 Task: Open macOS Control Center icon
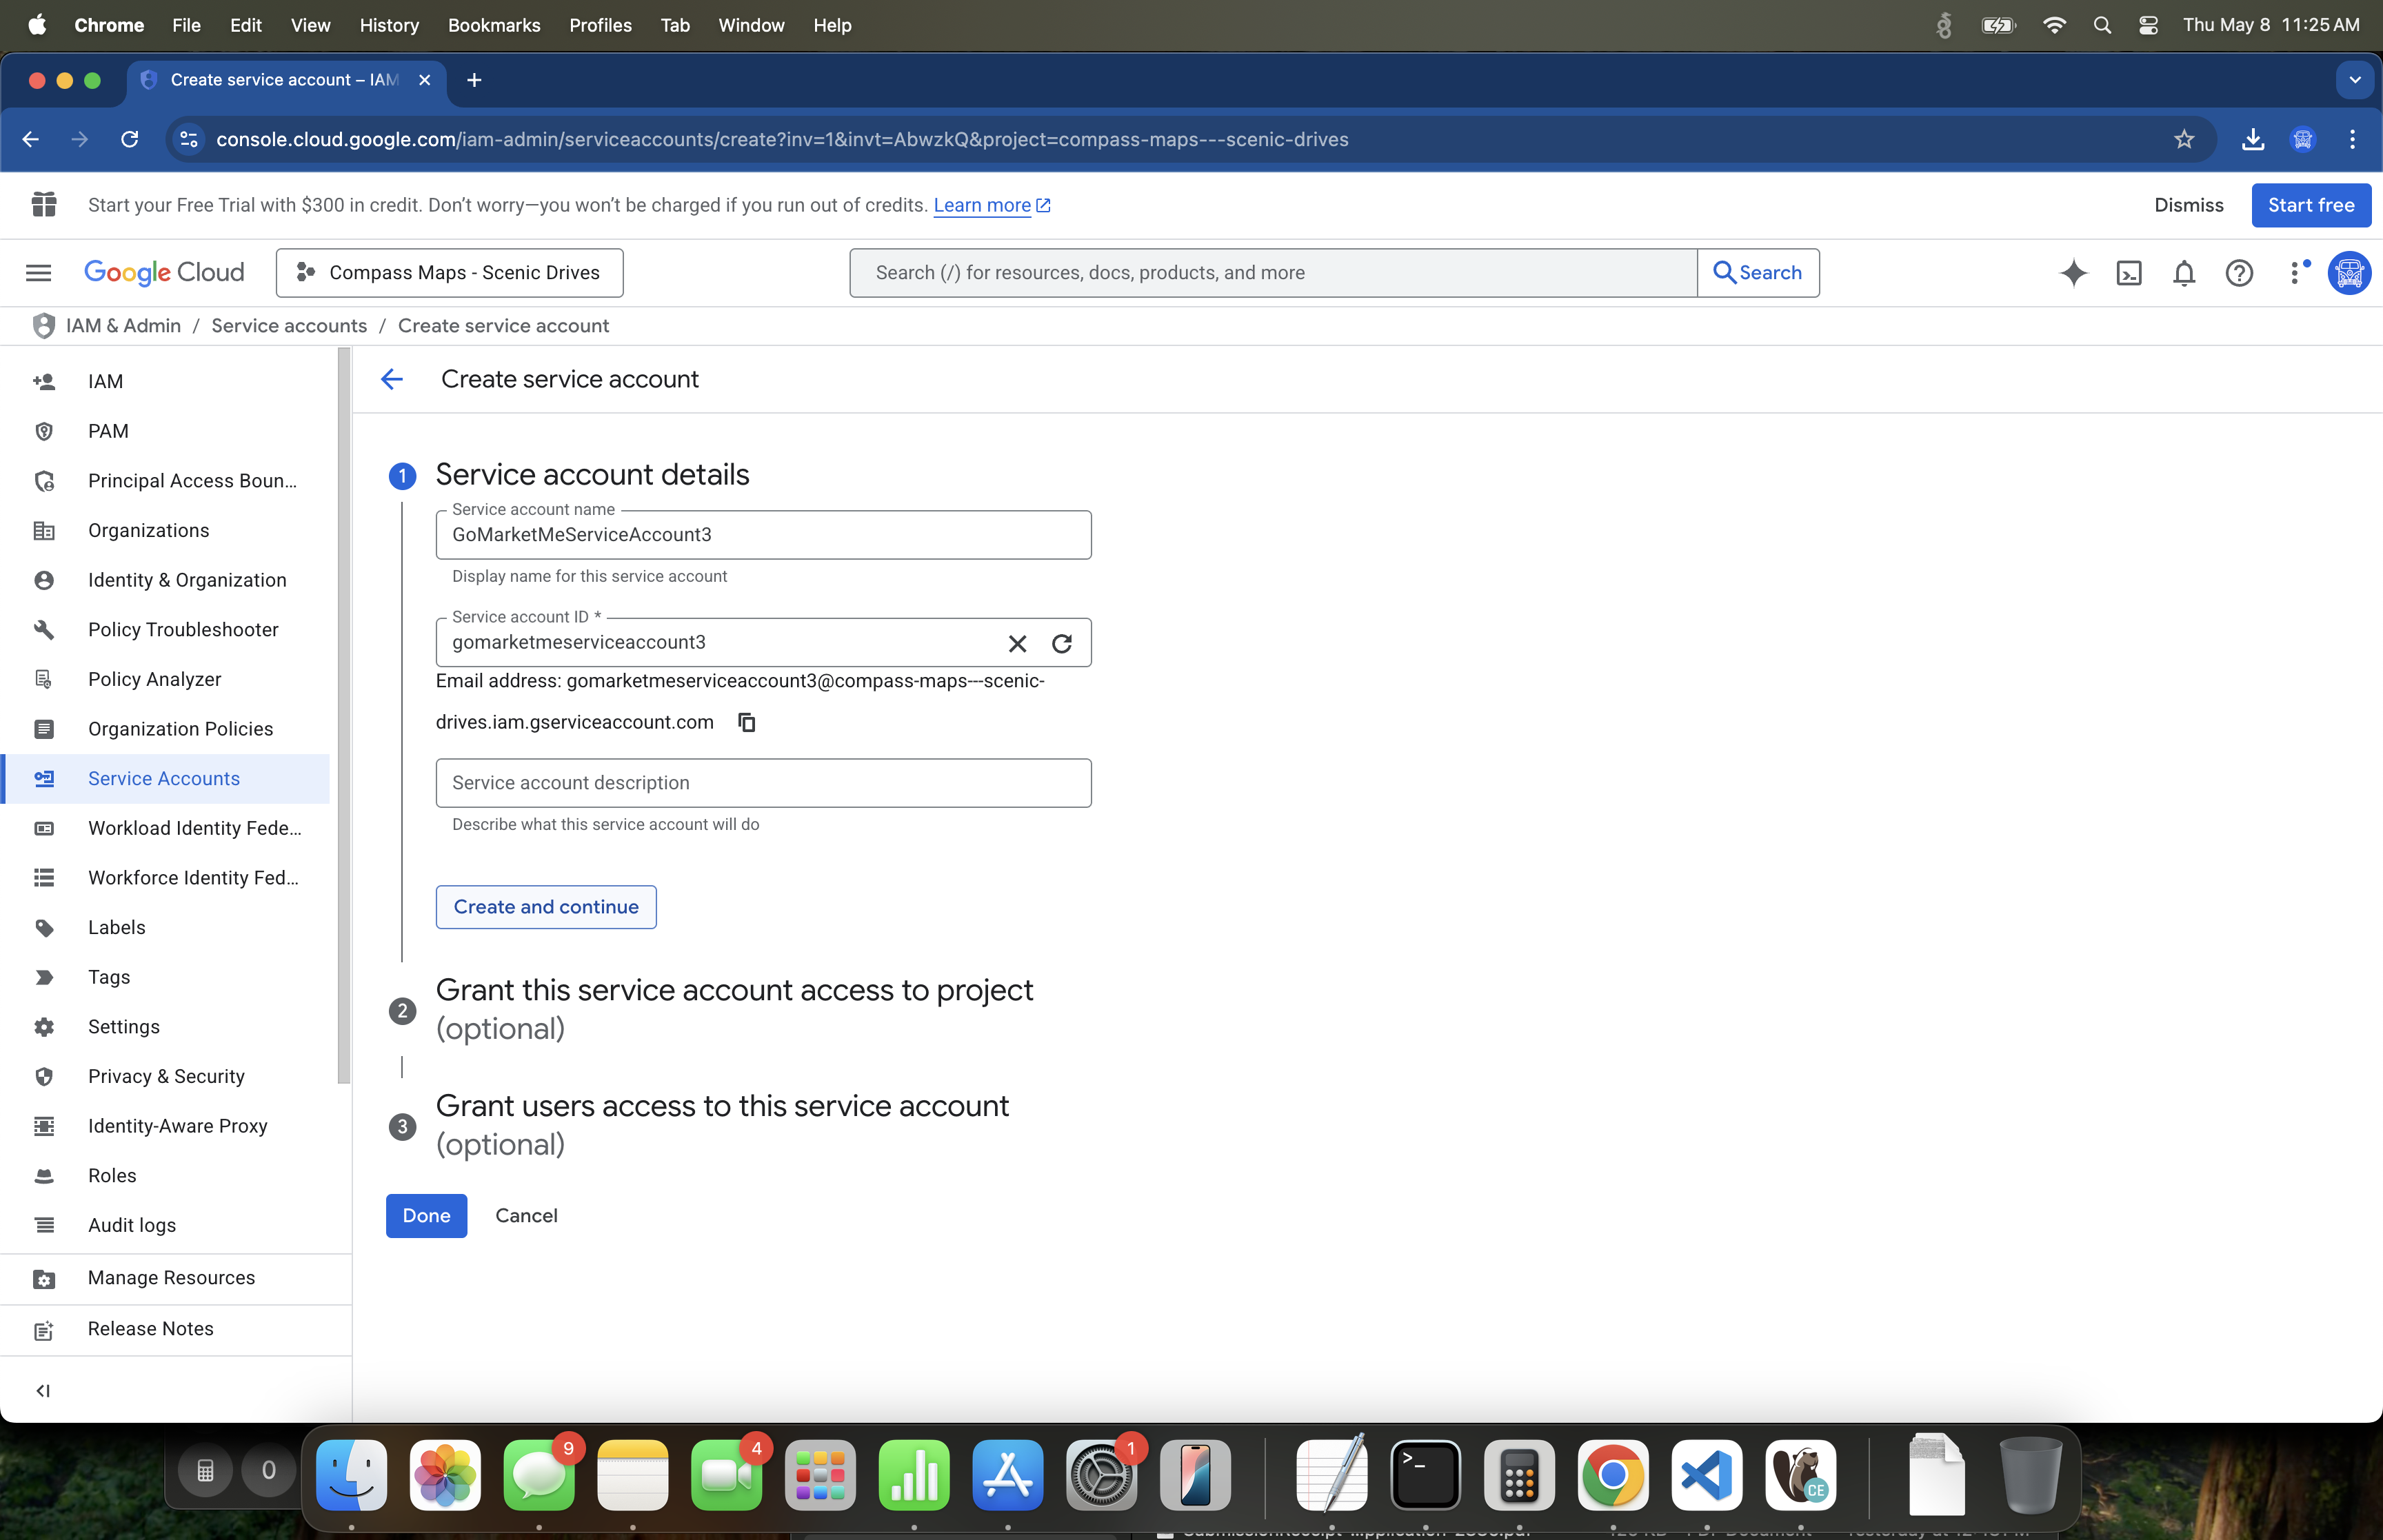point(2148,25)
